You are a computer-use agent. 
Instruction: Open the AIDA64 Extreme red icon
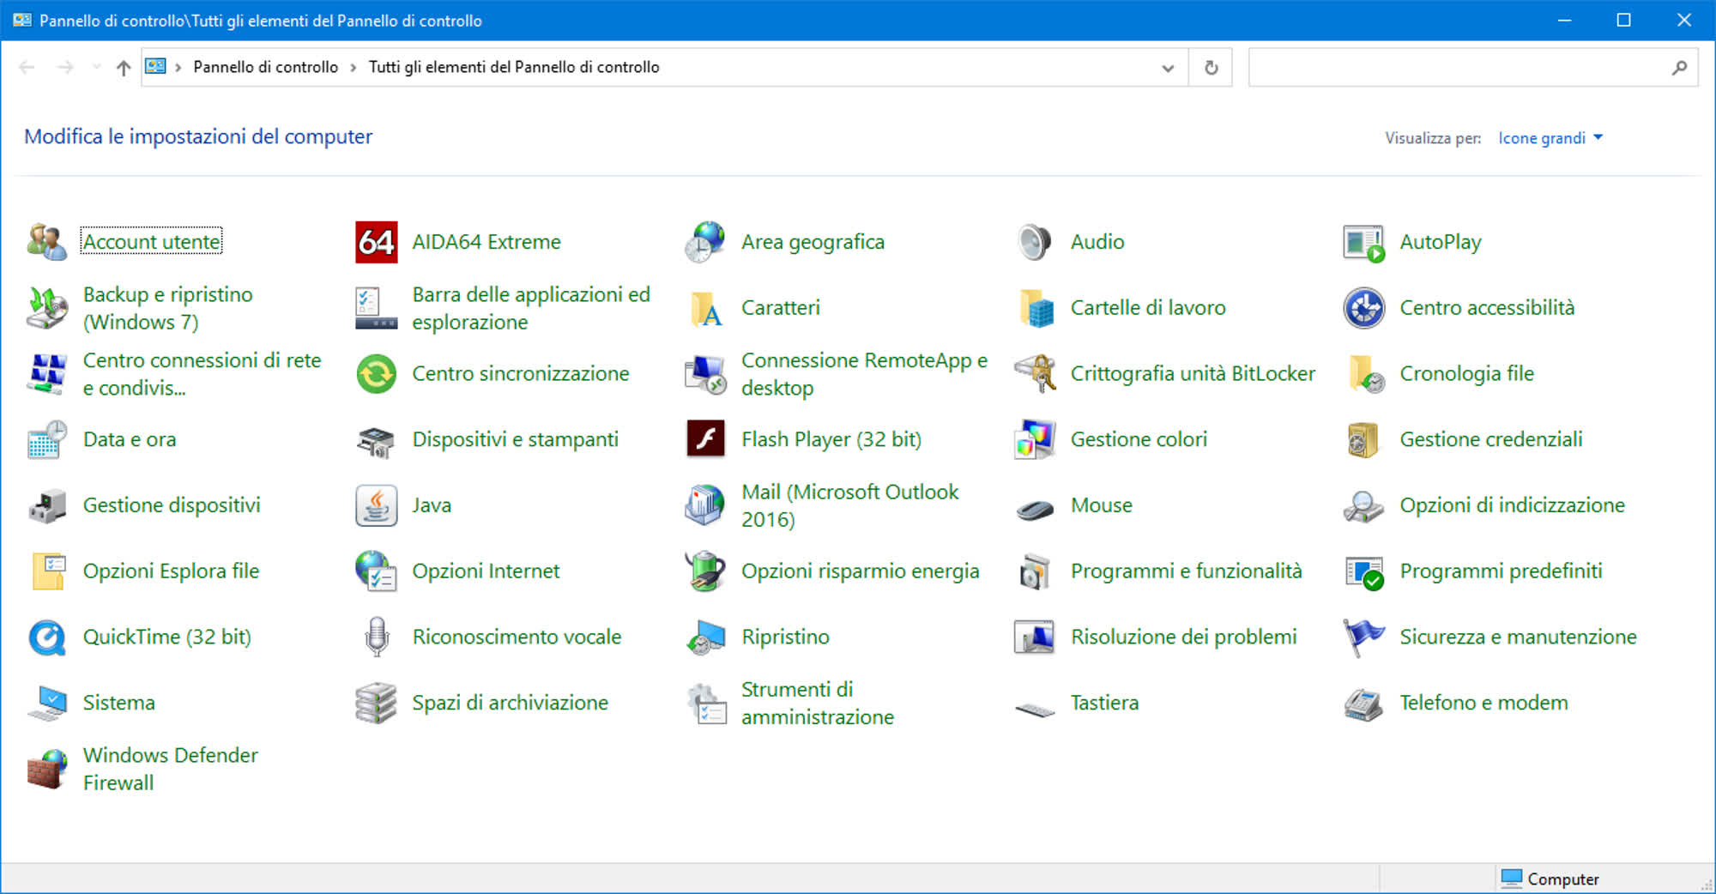coord(376,242)
